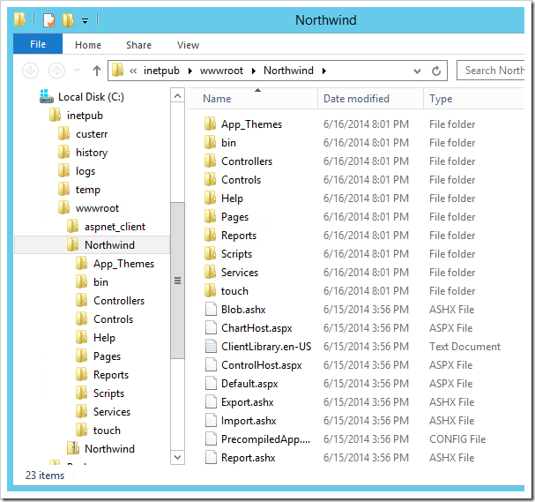This screenshot has height=502, width=535.
Task: Show hidden path with double chevron in address bar
Action: point(133,71)
